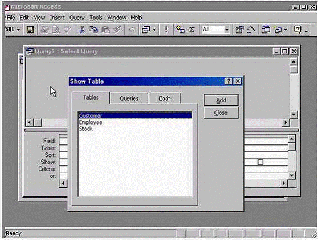Open the Properties toolbar icon
Screen dimensions: 318x240
coord(239,30)
